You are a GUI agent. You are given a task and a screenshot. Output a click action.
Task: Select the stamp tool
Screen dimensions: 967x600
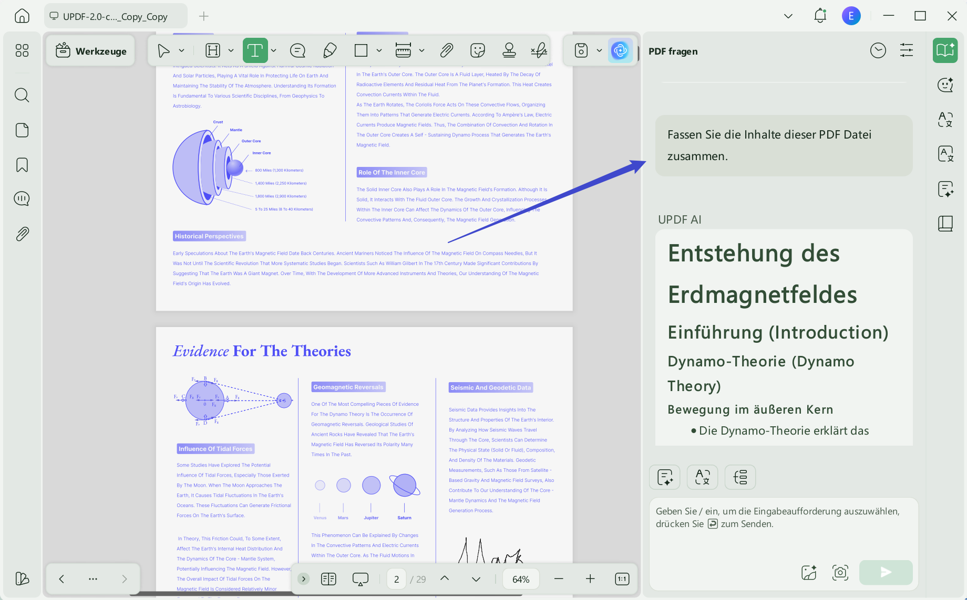coord(509,50)
